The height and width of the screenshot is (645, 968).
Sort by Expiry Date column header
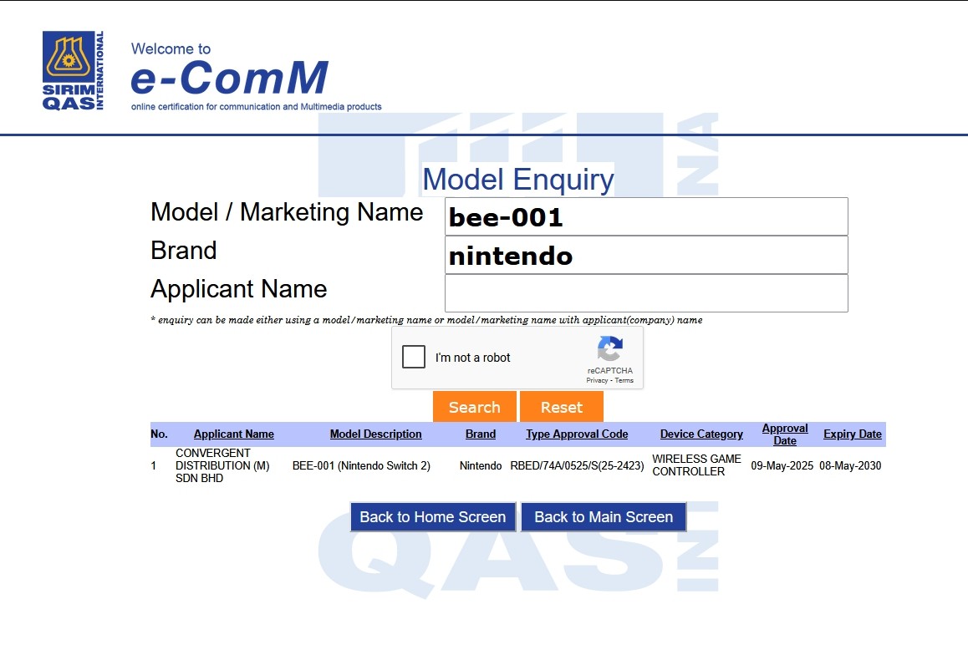[852, 434]
